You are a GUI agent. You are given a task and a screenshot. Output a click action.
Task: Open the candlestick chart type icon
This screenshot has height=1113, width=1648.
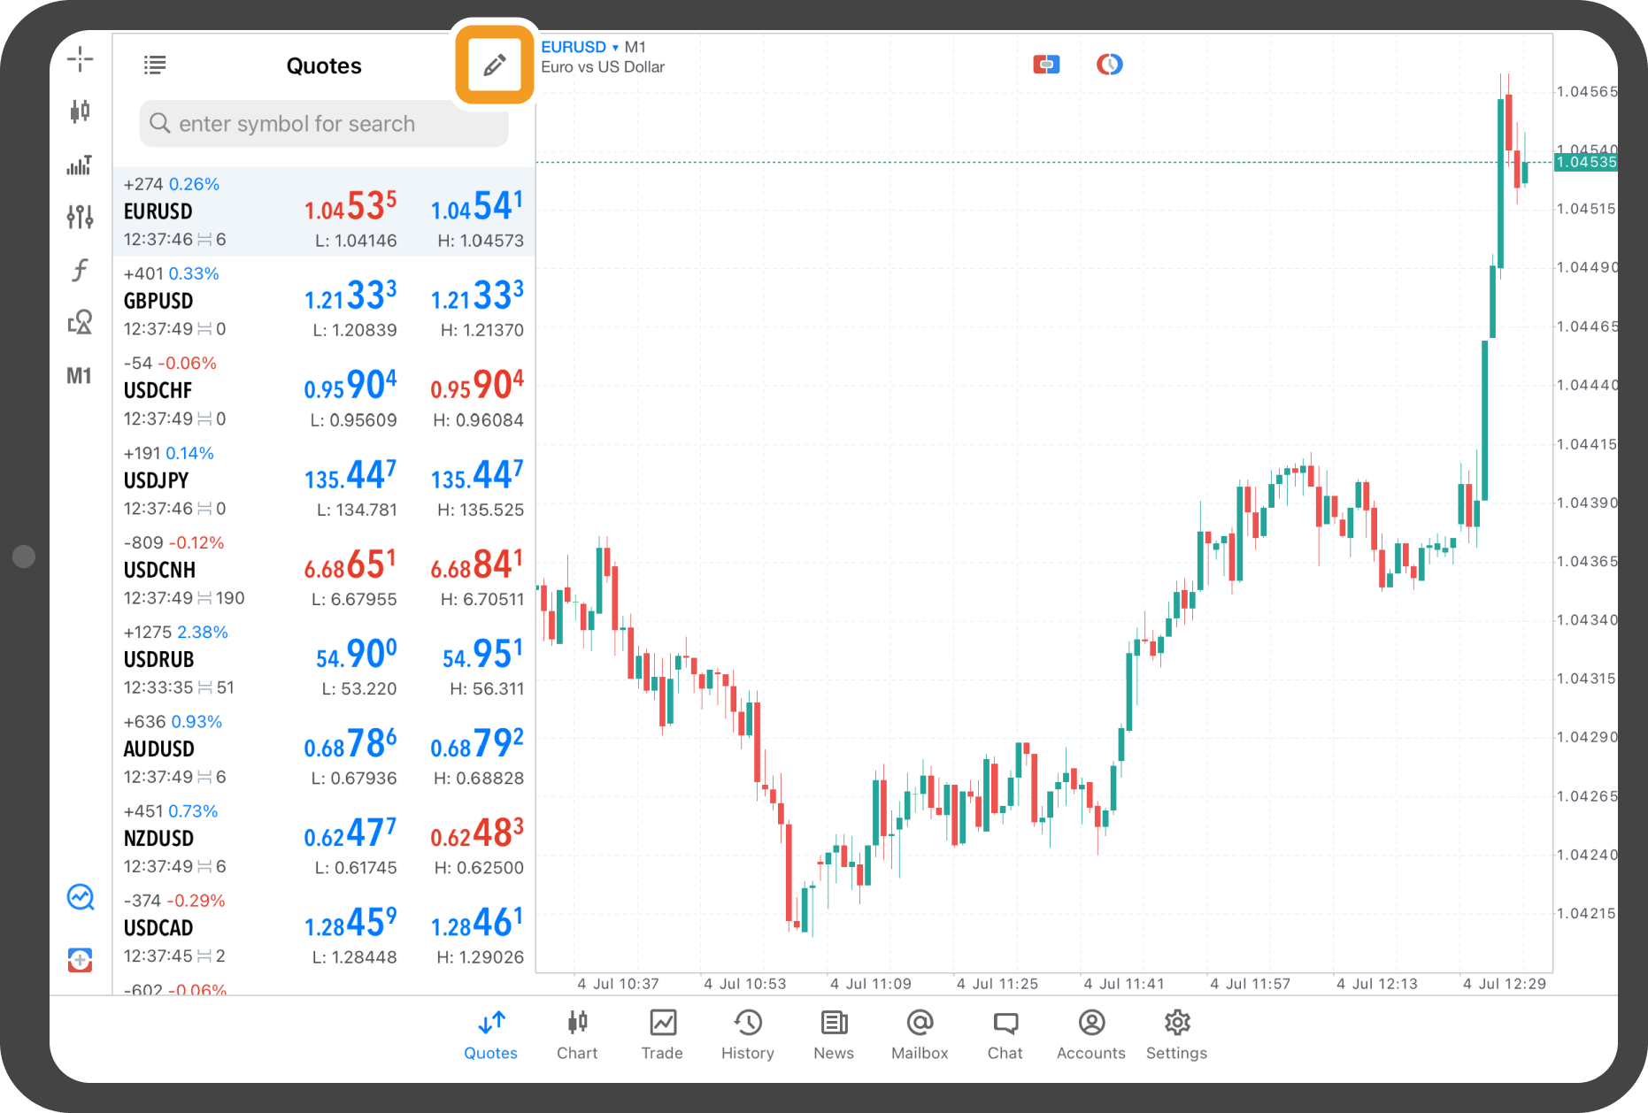pos(80,111)
